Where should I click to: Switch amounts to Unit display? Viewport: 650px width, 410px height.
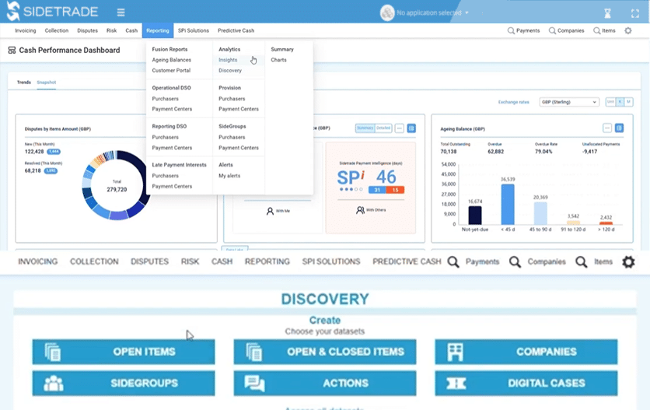point(610,102)
